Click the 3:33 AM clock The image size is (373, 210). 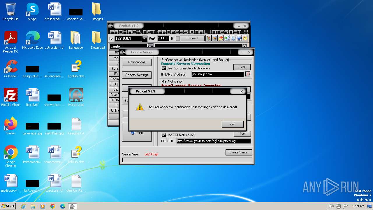[358, 206]
